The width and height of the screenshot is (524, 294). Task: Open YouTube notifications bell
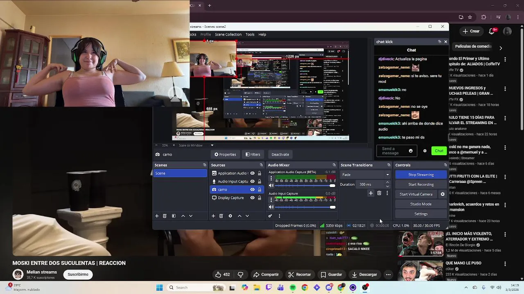pyautogui.click(x=492, y=31)
